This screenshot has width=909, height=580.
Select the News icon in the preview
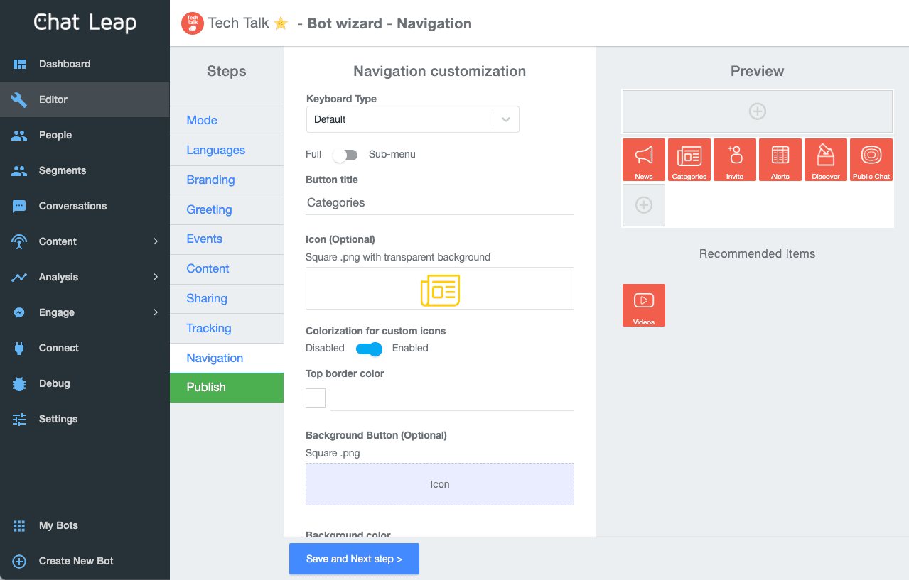pos(643,159)
